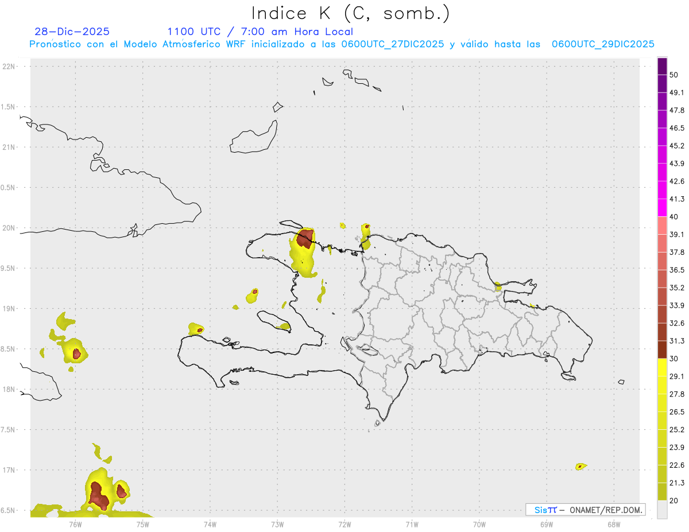Click the "Indice K (C, somb.)" title
Viewport: 689px width, 532px height.
click(350, 14)
